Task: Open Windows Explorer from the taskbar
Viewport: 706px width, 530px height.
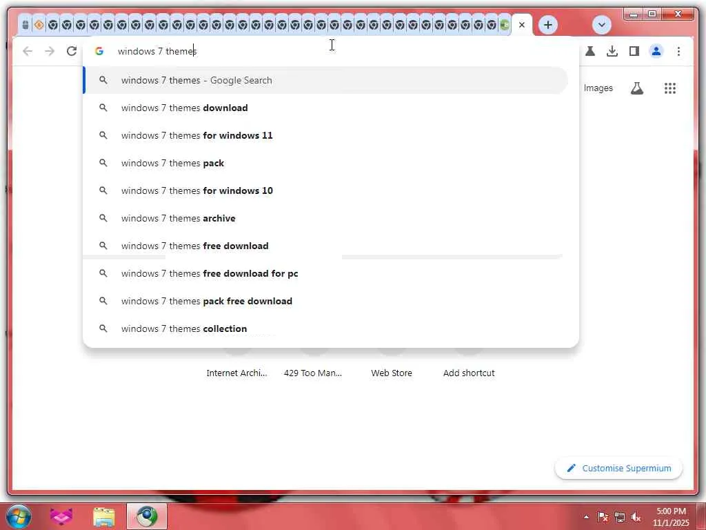Action: (104, 516)
